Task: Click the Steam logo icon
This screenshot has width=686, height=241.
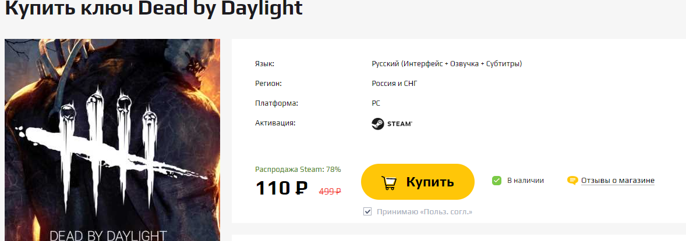Action: (377, 124)
